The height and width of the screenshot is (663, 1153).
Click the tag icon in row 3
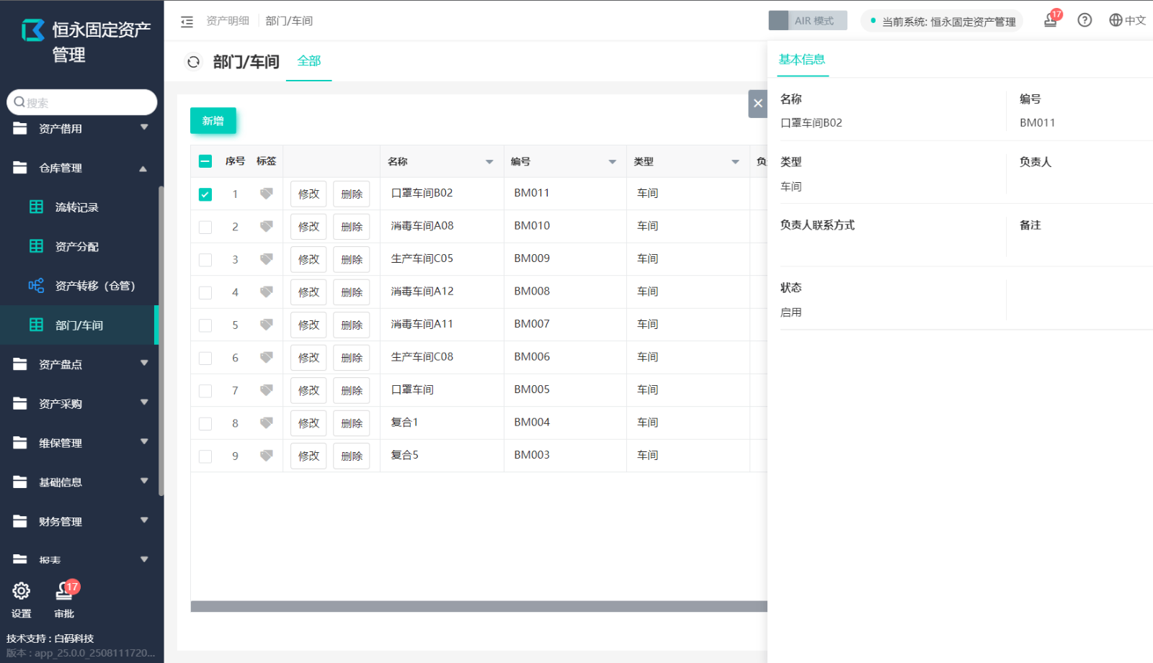(267, 259)
